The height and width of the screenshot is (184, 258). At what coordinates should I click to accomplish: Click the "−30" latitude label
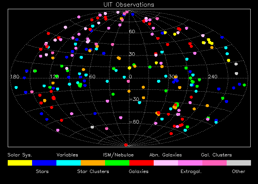click(x=134, y=99)
